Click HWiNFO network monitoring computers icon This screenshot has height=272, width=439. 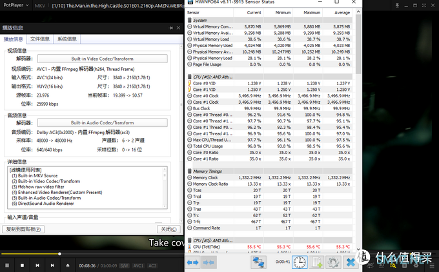coord(258,262)
